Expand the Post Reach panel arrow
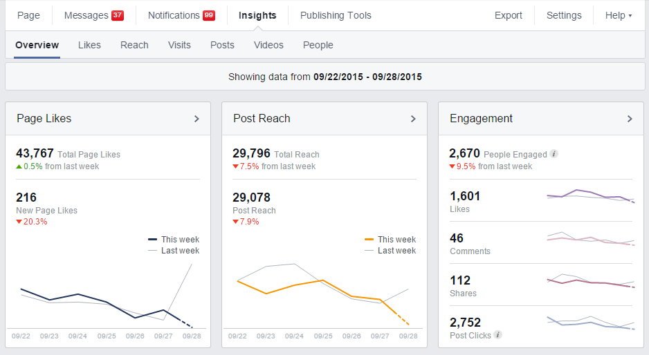Screen dimensions: 649x355 (x=413, y=119)
